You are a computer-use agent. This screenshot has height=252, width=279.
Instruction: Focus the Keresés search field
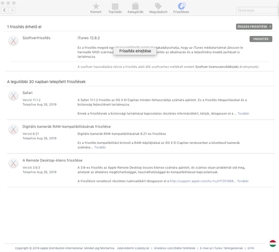click(257, 10)
